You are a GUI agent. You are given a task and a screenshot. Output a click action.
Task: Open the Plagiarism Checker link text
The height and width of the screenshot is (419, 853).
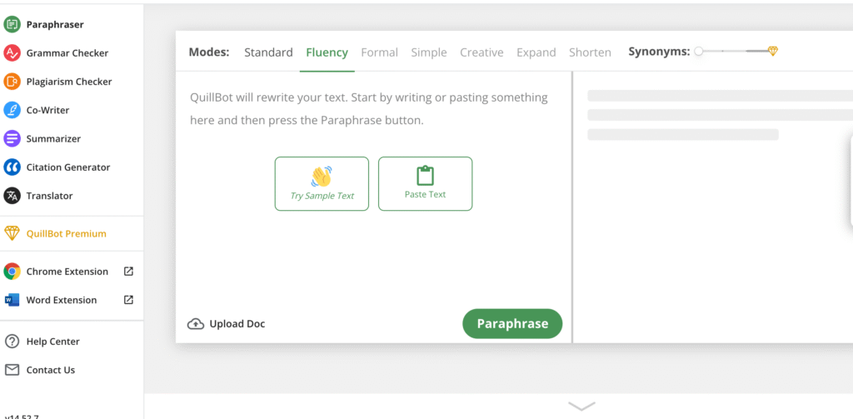pyautogui.click(x=69, y=82)
